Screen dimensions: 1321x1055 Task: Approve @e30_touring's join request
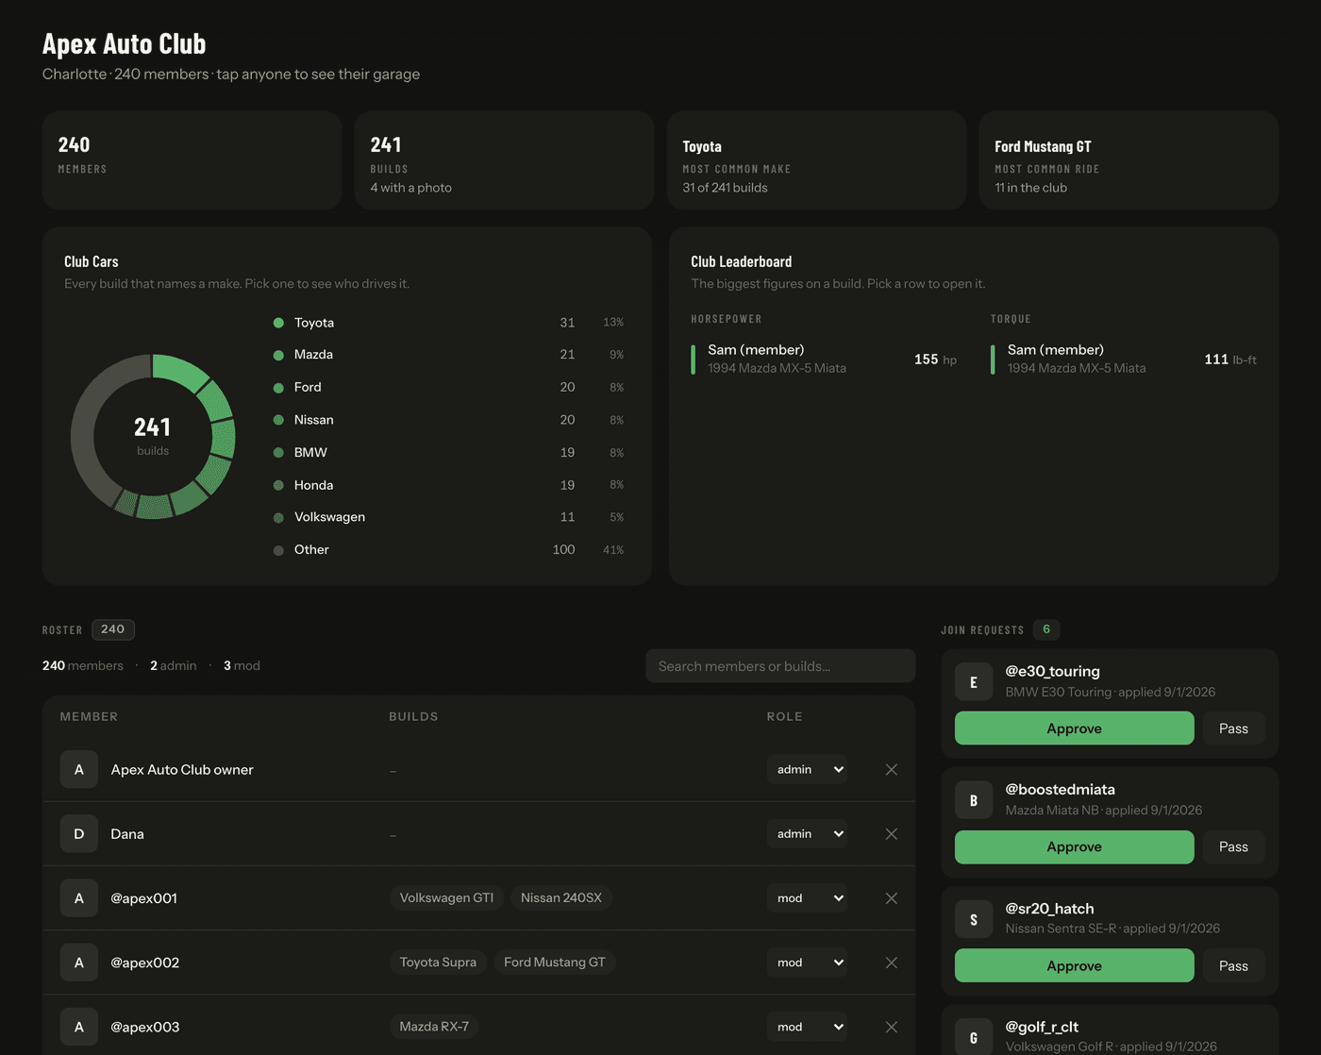click(x=1074, y=728)
